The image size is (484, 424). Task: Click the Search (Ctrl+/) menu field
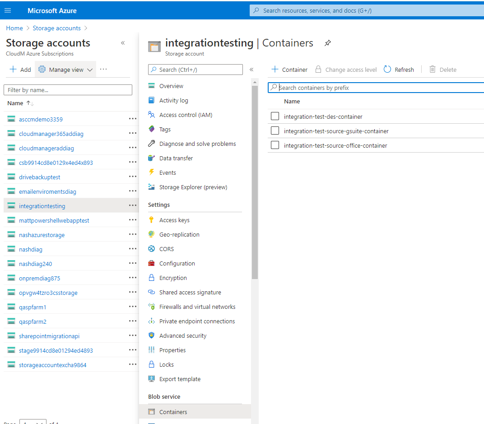point(195,70)
